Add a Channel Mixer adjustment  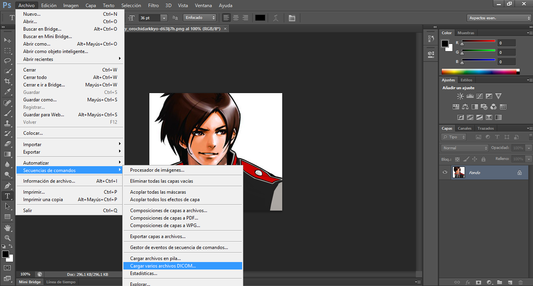[x=494, y=106]
